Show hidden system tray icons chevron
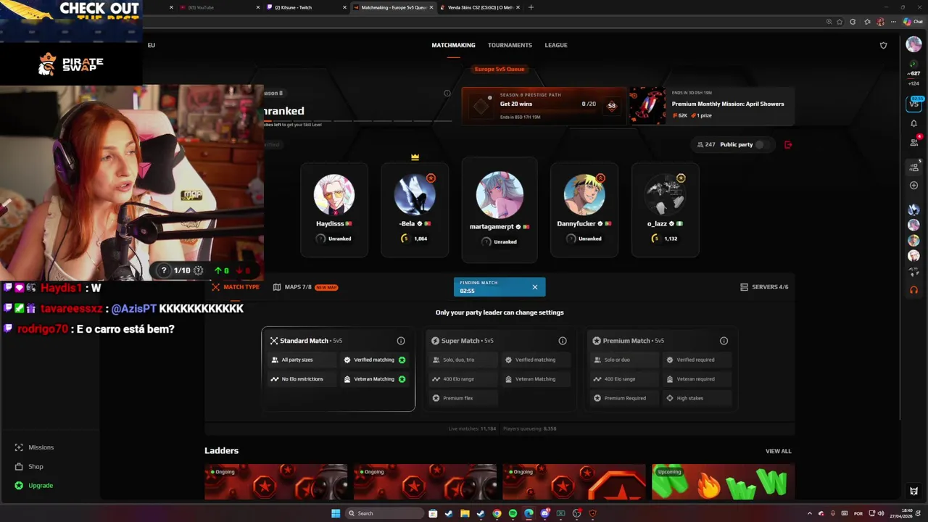 coord(810,513)
